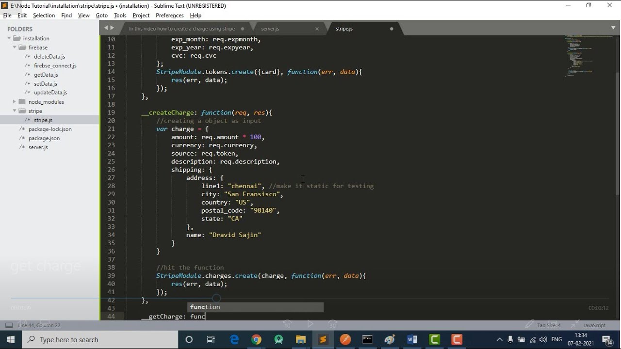The height and width of the screenshot is (349, 621).
Task: Open the File menu
Action: [7, 16]
